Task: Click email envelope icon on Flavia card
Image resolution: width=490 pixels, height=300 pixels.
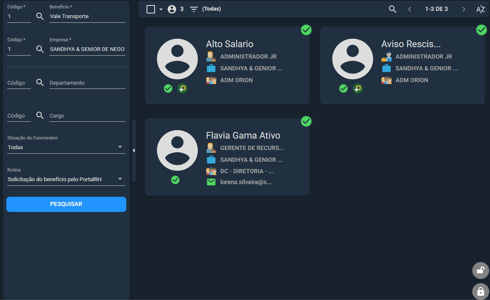Action: [211, 182]
